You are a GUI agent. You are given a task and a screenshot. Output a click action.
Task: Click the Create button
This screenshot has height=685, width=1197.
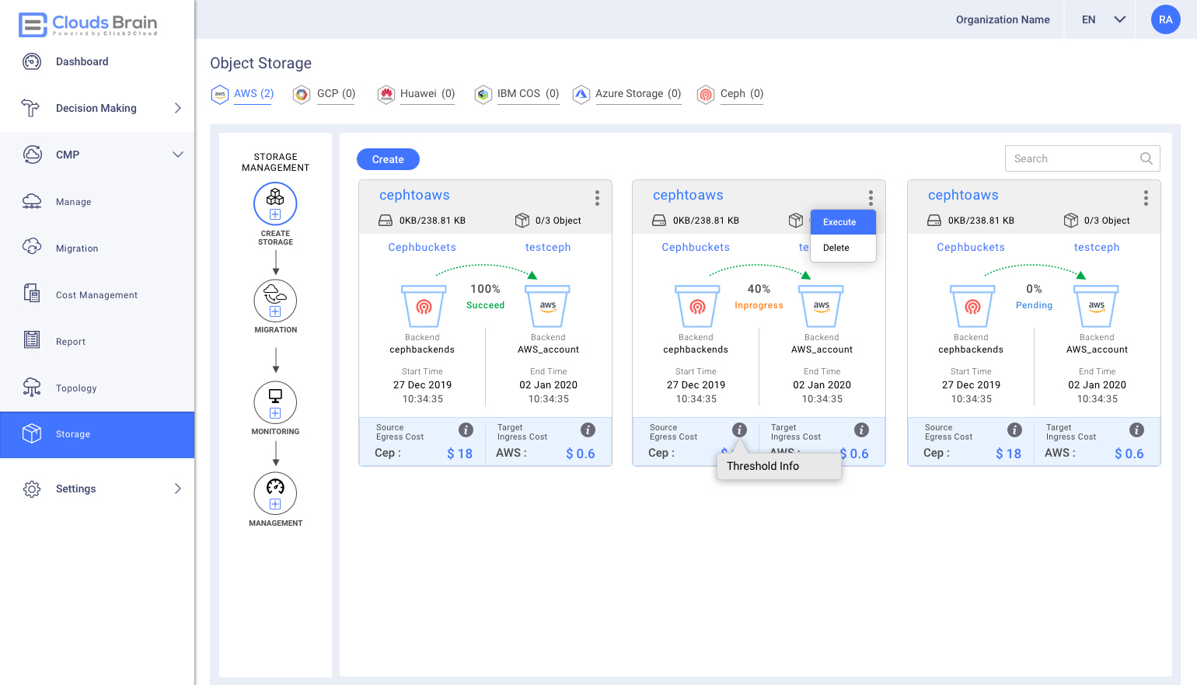coord(388,159)
